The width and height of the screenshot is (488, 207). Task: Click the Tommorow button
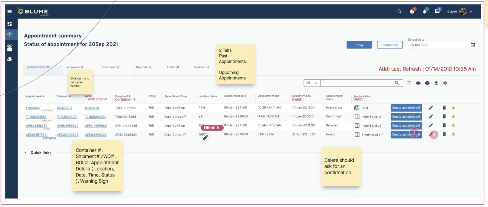pos(390,45)
